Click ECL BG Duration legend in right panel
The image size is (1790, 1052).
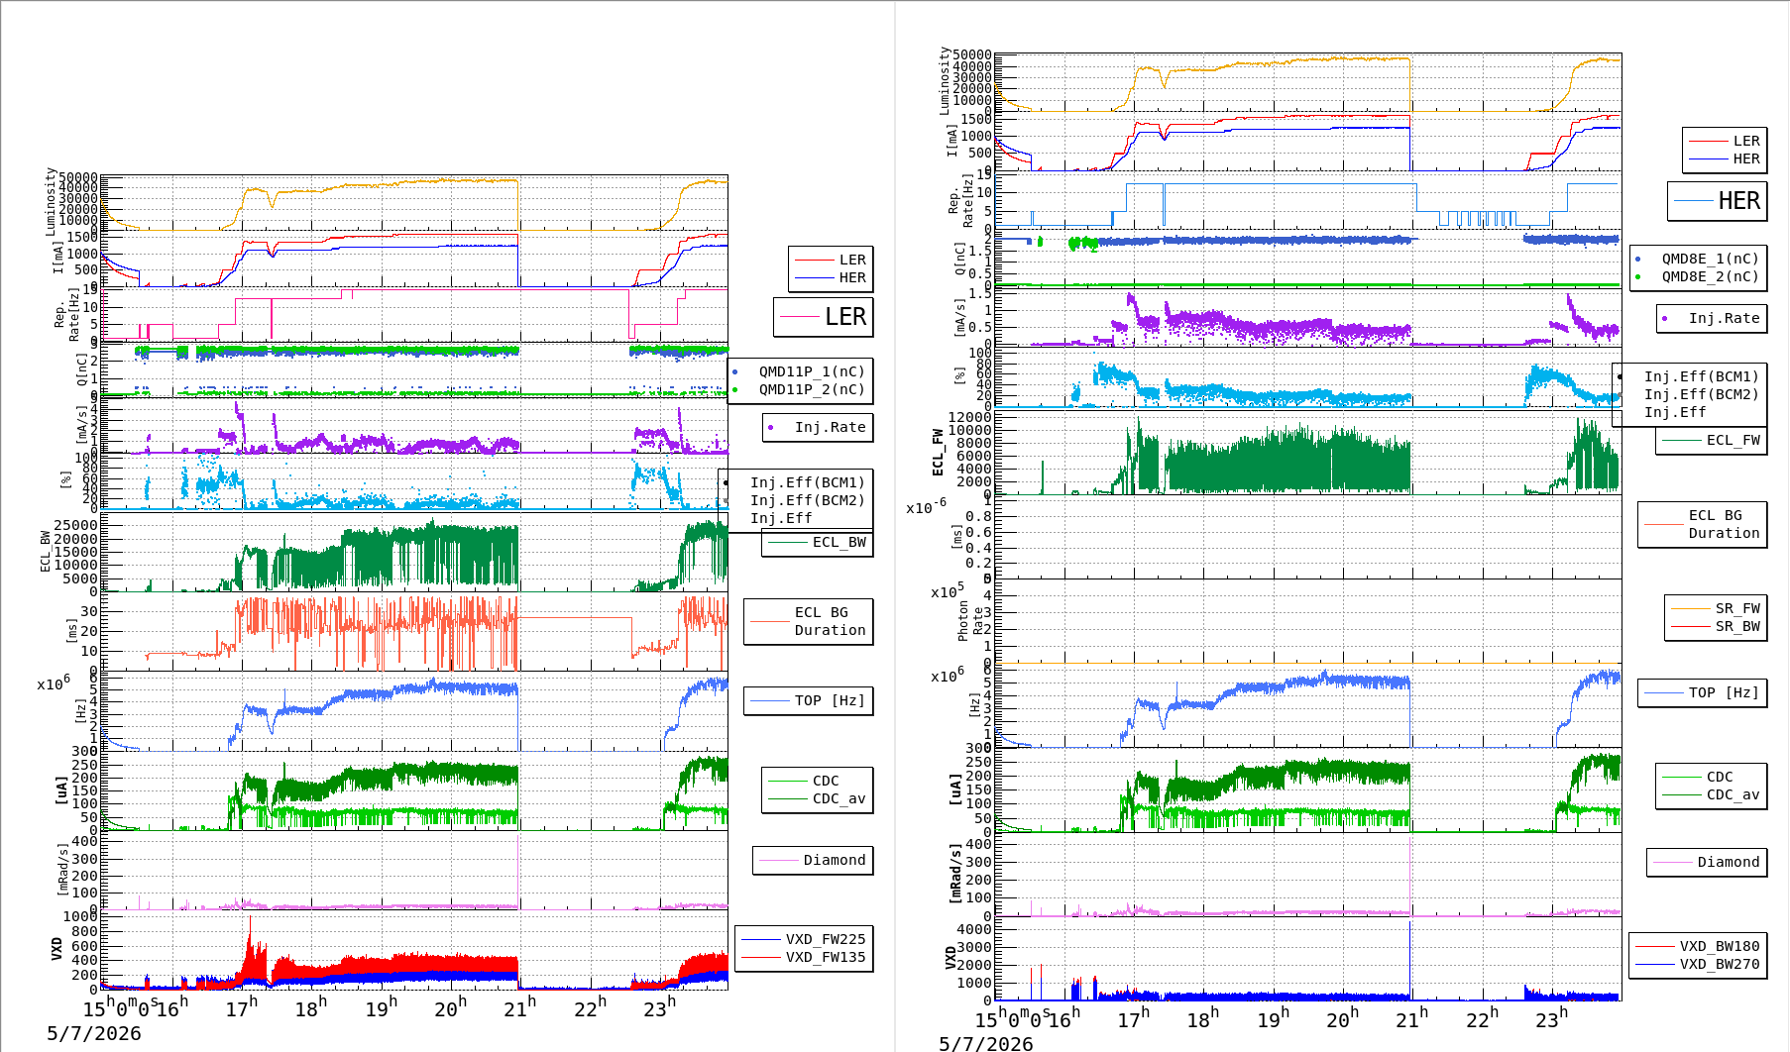click(1724, 524)
